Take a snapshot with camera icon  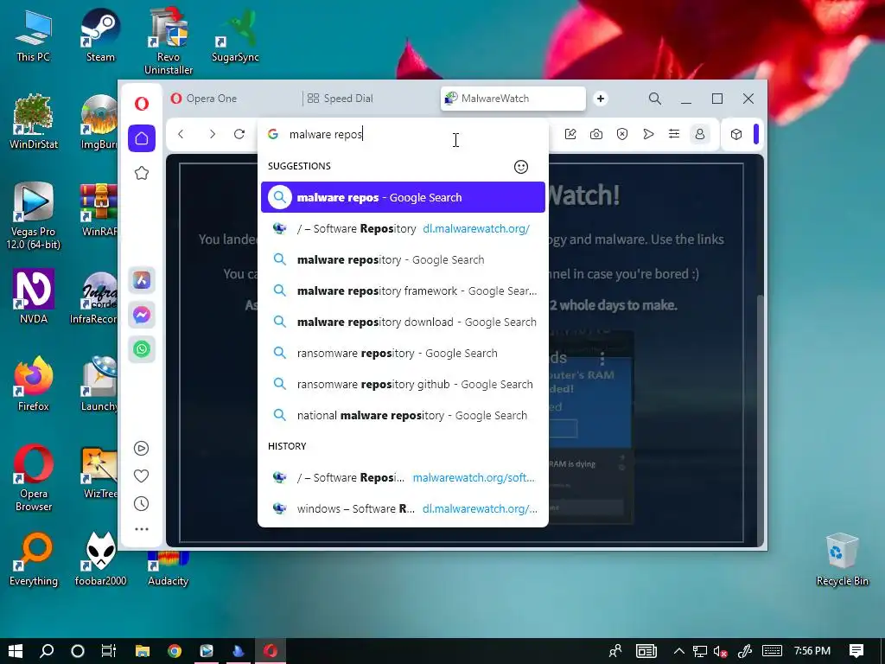click(596, 134)
